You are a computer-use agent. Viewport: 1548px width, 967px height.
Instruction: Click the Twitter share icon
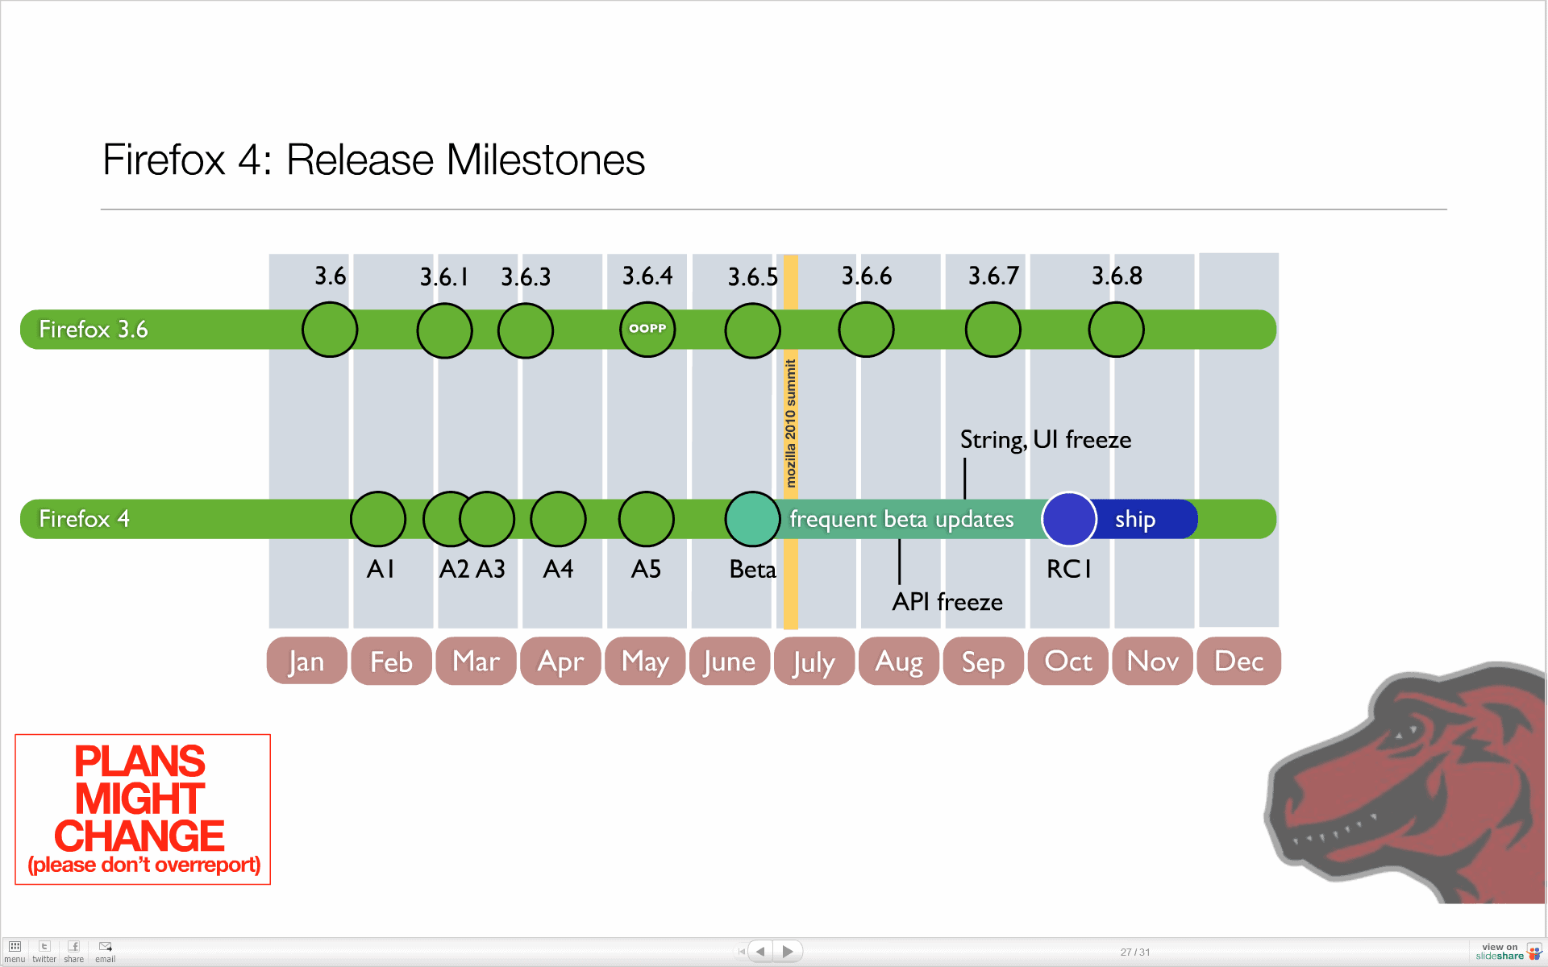pos(44,949)
